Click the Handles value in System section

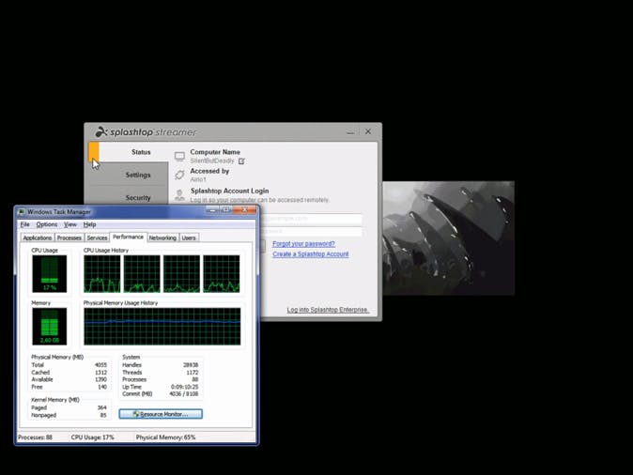(191, 365)
